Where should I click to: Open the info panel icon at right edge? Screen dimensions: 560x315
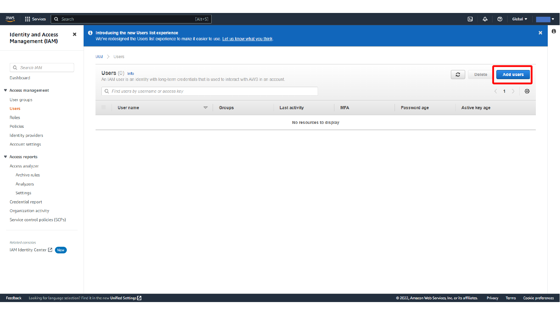click(554, 31)
